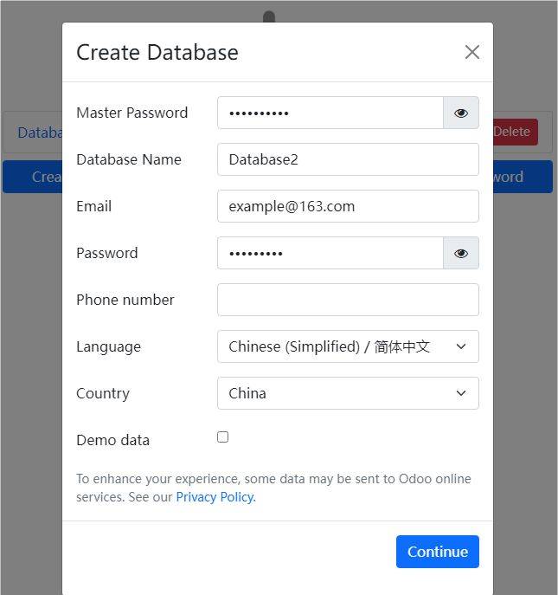Click the Create Database dialog title
558x595 pixels.
[x=157, y=52]
